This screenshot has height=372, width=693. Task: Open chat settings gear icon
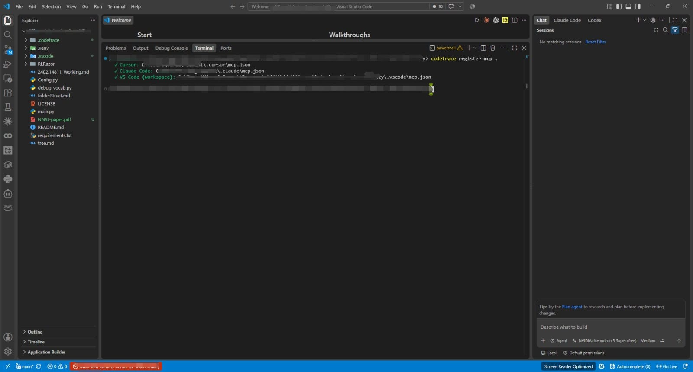click(653, 20)
